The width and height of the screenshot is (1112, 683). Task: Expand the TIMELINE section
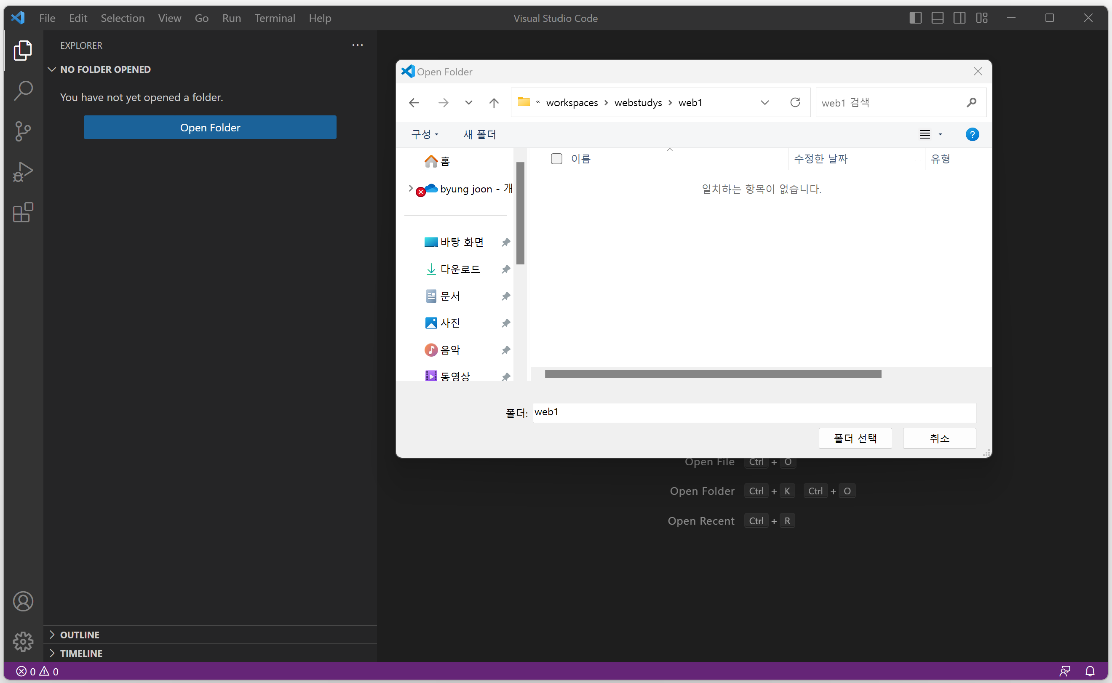81,653
